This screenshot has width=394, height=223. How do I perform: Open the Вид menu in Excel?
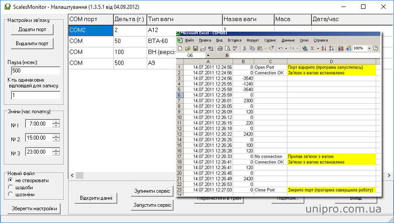click(x=219, y=40)
